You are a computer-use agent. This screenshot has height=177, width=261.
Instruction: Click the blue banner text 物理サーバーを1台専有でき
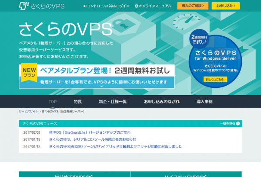(104, 82)
